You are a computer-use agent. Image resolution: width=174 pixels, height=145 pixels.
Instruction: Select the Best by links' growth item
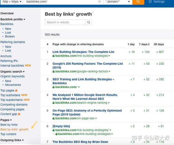point(14,129)
